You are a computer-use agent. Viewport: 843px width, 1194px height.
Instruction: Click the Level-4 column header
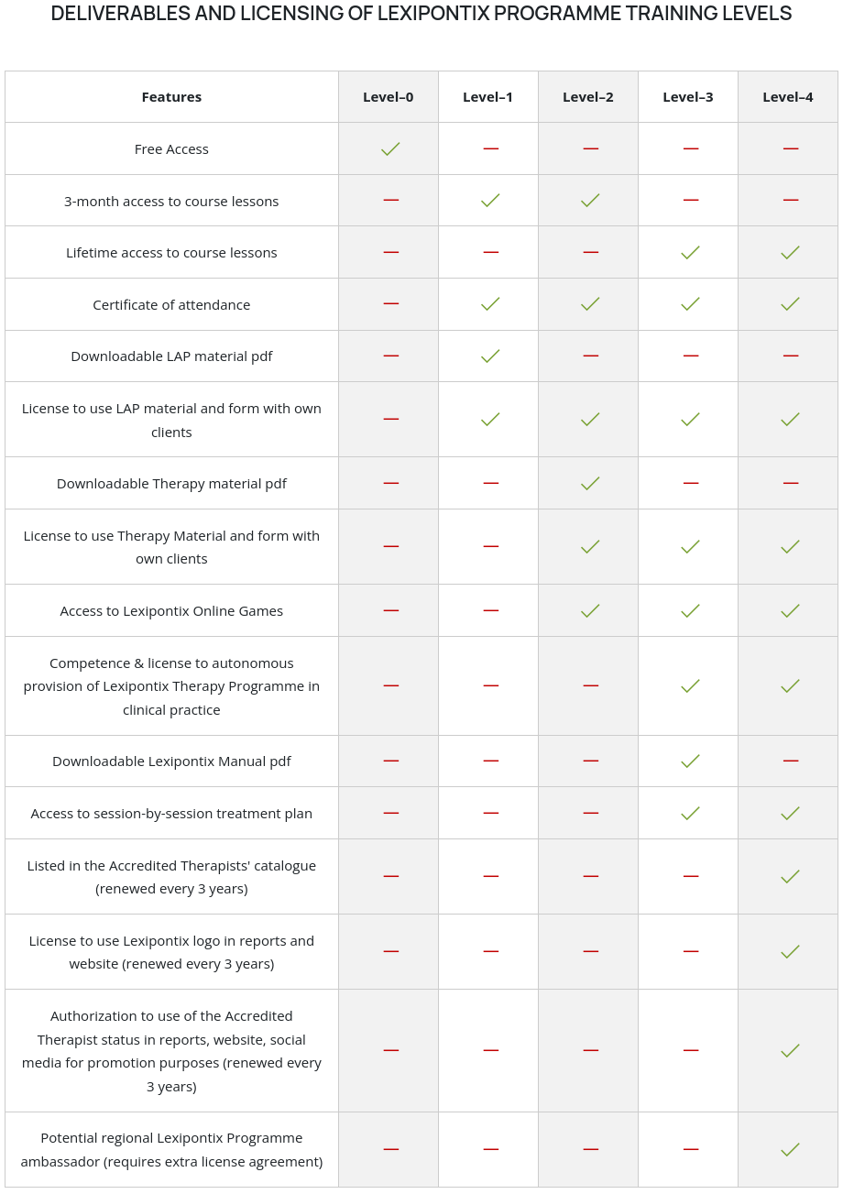[x=787, y=97]
